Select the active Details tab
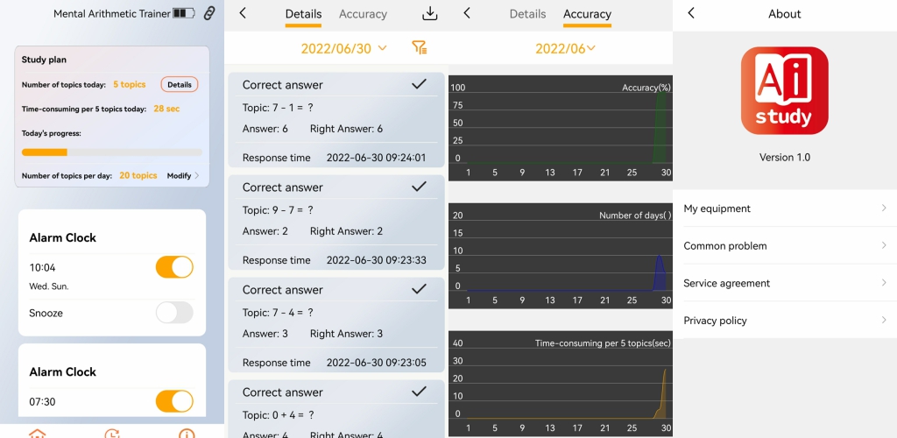The width and height of the screenshot is (897, 438). point(303,14)
